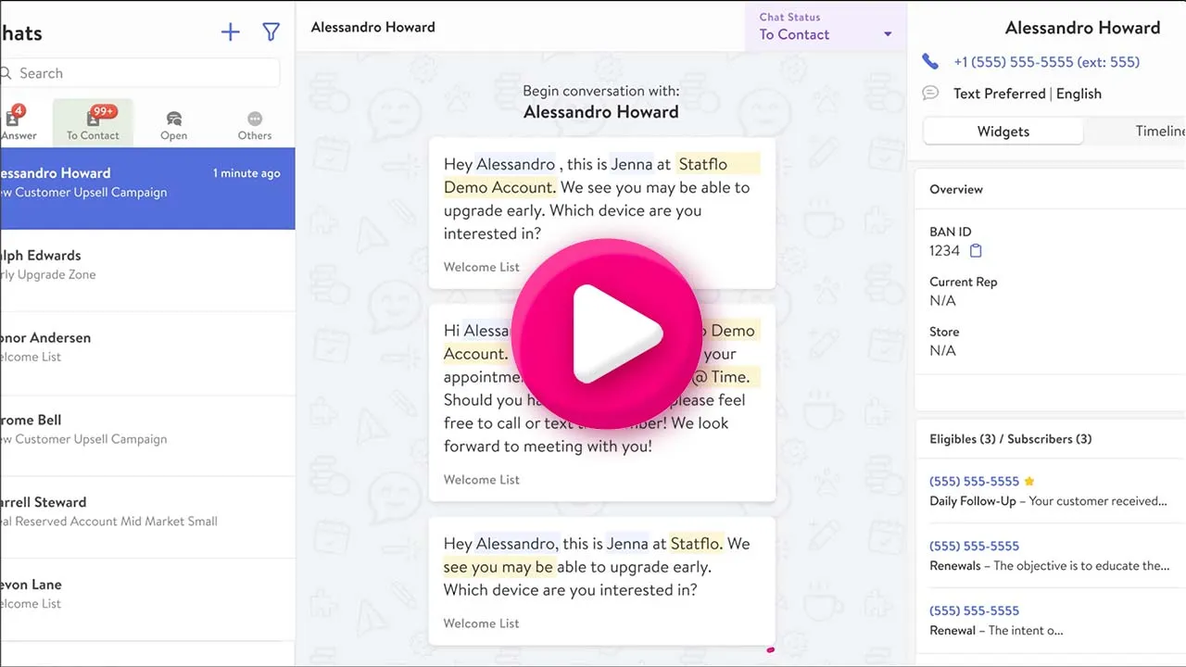Switch to the Timeline tab
Image resolution: width=1186 pixels, height=667 pixels.
(x=1163, y=131)
